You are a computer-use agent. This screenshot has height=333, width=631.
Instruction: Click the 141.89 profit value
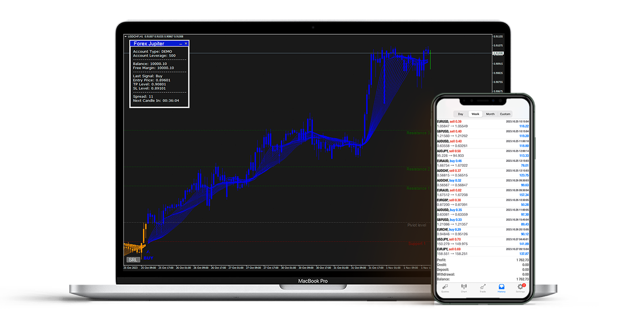click(524, 244)
